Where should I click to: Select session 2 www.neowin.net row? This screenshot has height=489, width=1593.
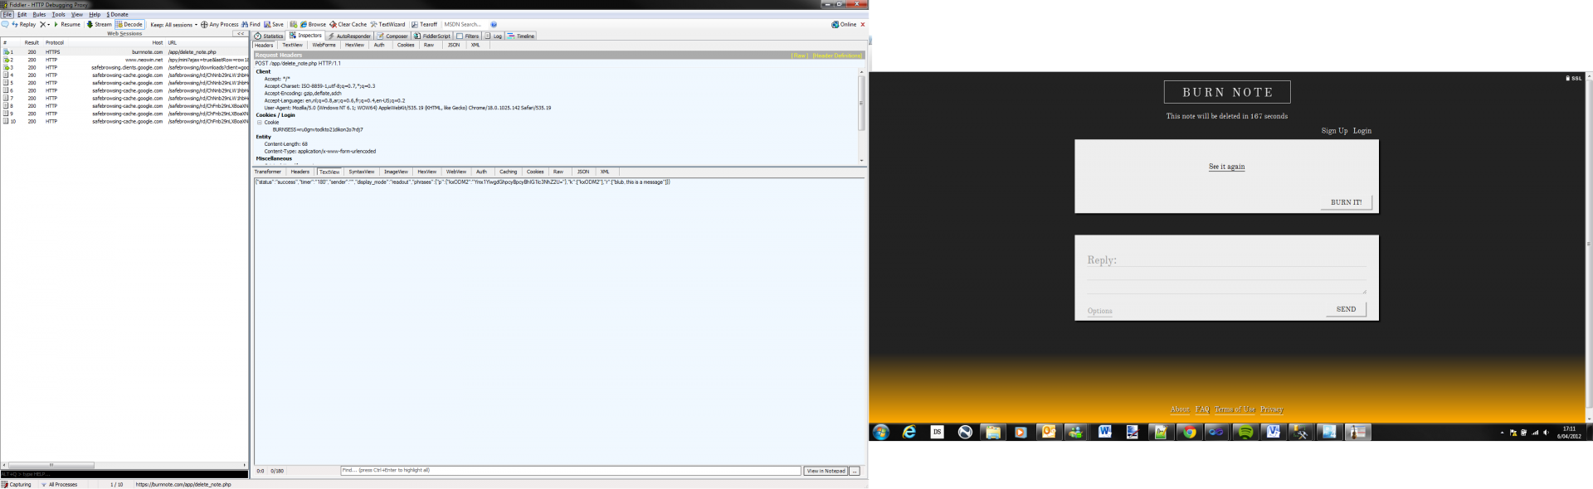pos(124,60)
